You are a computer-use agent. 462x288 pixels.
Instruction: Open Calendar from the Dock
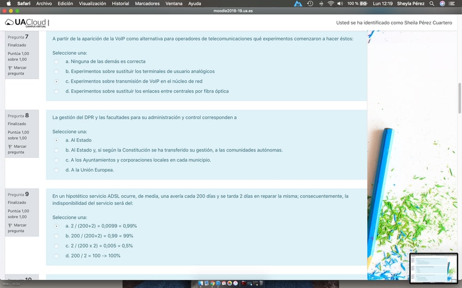(x=224, y=283)
